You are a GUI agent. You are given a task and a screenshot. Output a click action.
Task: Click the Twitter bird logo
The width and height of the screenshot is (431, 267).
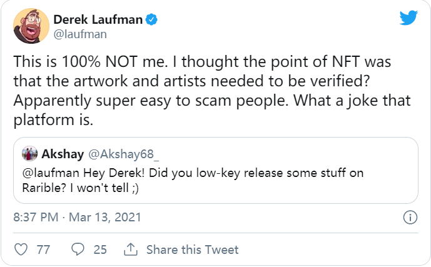tap(408, 18)
